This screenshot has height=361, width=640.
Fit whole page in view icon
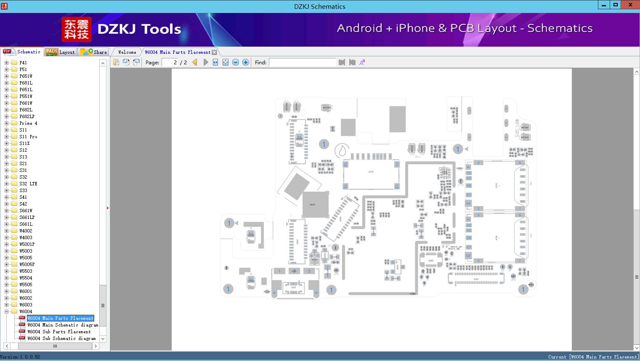[226, 62]
